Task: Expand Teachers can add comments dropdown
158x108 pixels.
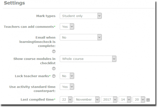Action: [67, 27]
